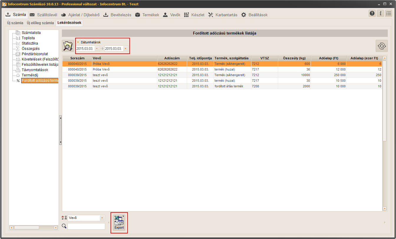Click the VTSZ column header

pos(265,58)
